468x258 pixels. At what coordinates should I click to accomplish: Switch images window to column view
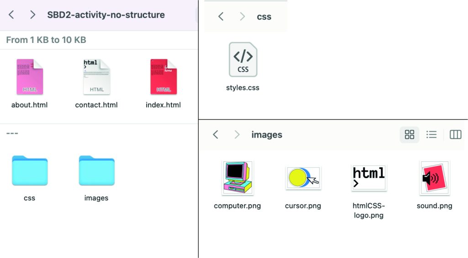point(456,135)
